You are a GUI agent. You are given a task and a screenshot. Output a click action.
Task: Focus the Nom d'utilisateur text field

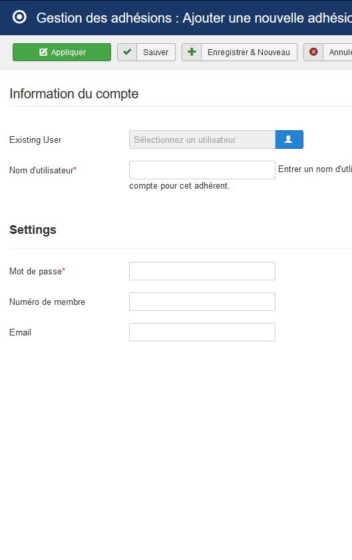point(202,170)
